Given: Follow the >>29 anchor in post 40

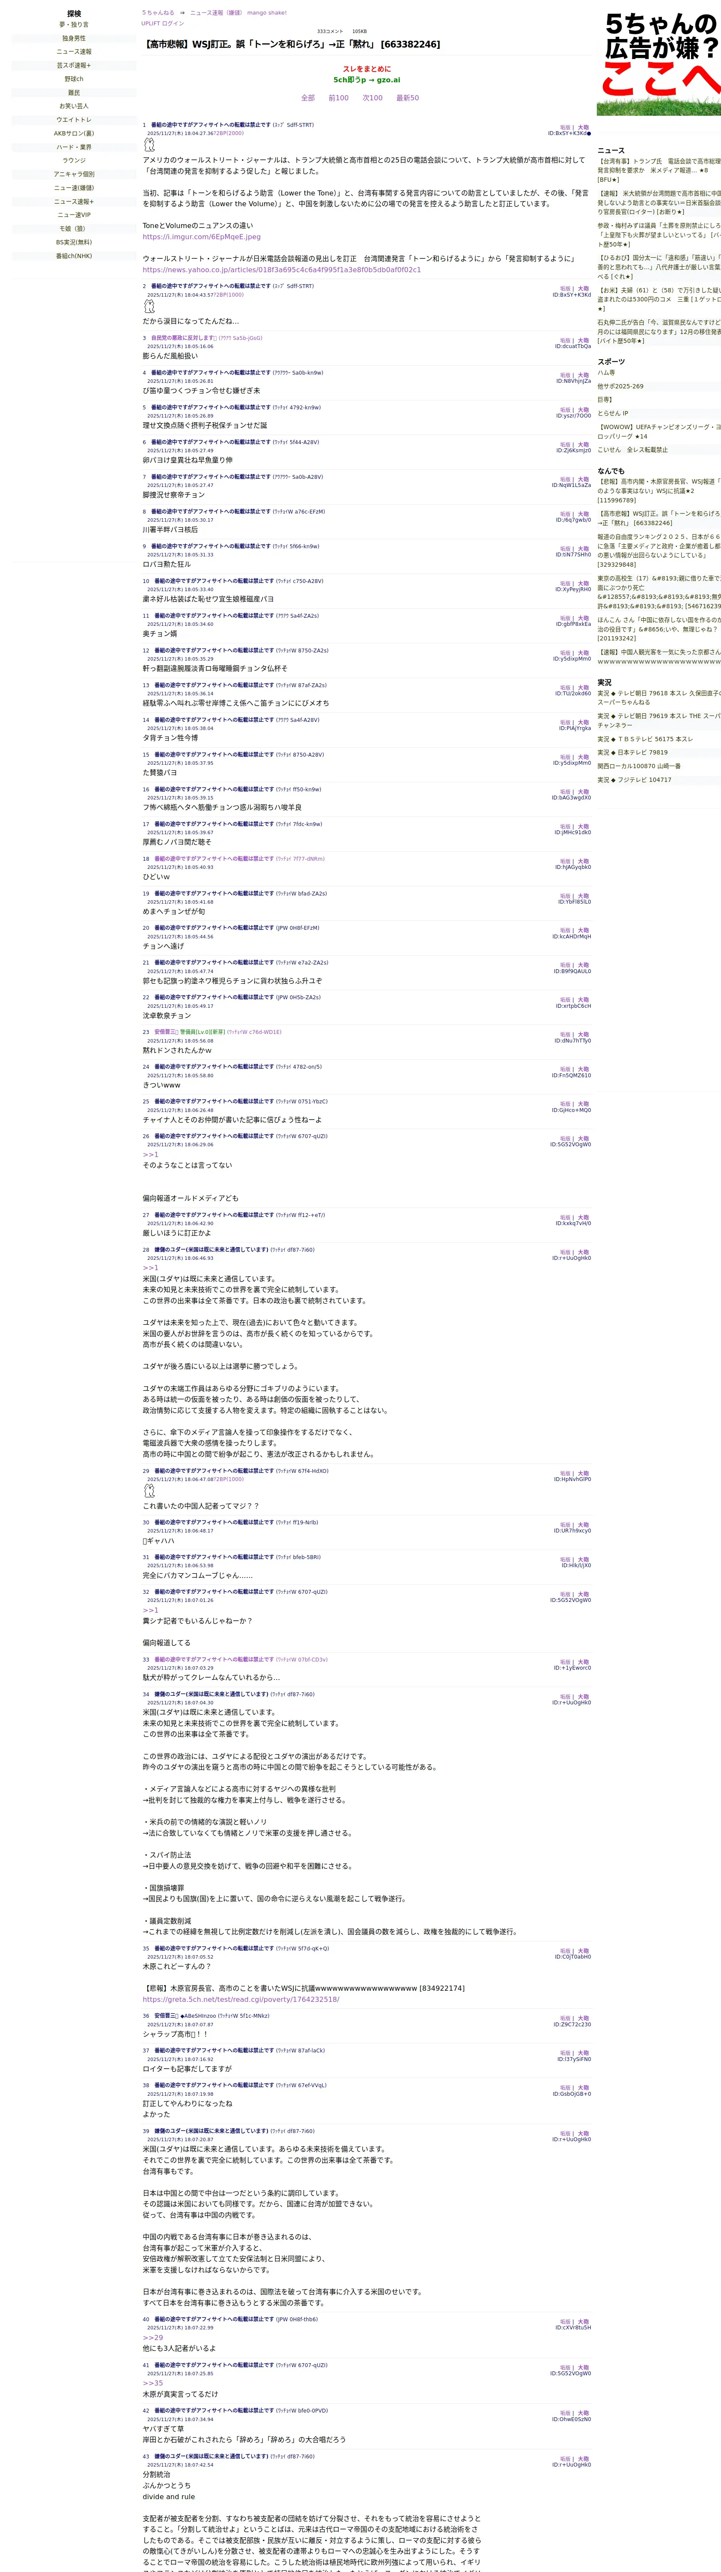Looking at the screenshot, I should click(152, 2338).
